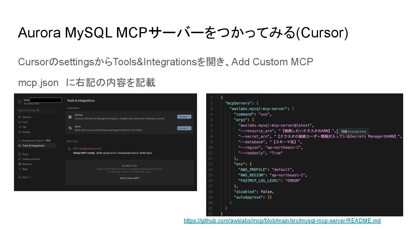Click the Indexing & Docs database icon
The height and width of the screenshot is (230, 410).
(19, 159)
